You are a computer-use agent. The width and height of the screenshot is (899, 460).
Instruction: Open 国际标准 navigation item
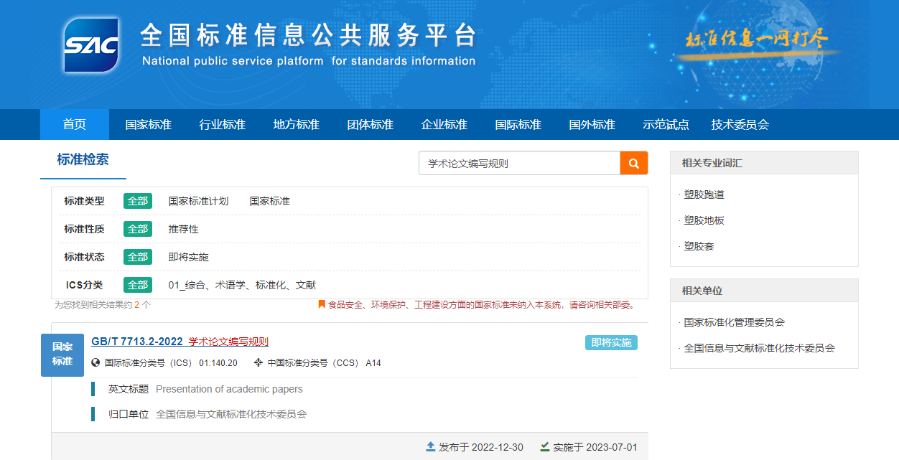click(x=518, y=124)
